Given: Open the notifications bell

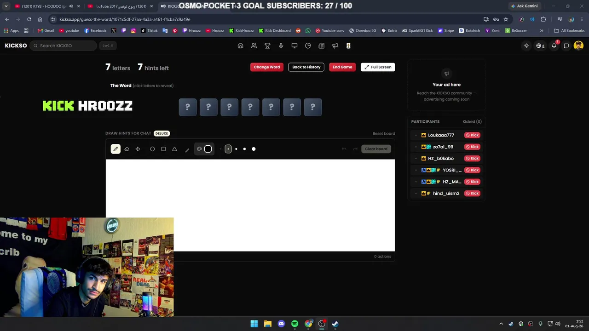Looking at the screenshot, I should [554, 46].
